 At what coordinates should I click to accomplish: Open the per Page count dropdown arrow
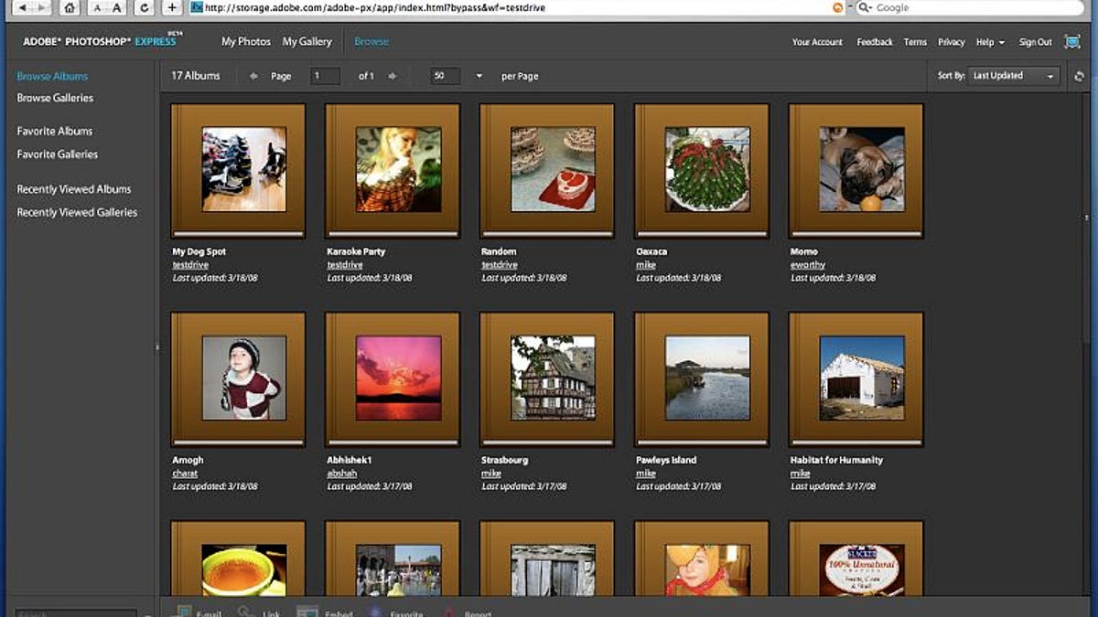(479, 77)
